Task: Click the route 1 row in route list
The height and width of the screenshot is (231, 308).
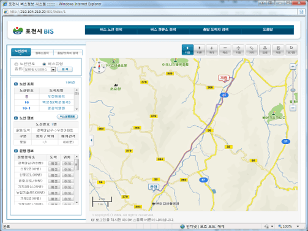Action: (x=44, y=96)
